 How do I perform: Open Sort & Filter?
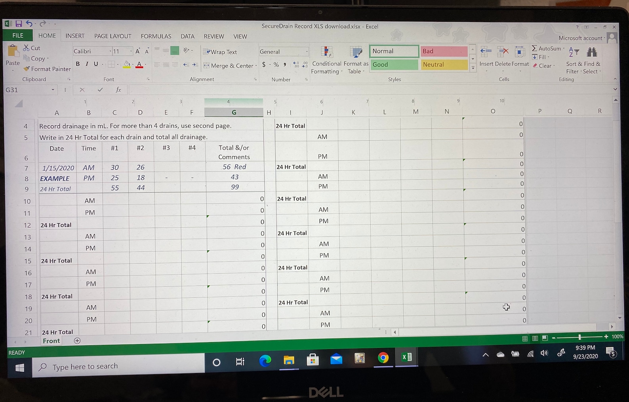(574, 60)
